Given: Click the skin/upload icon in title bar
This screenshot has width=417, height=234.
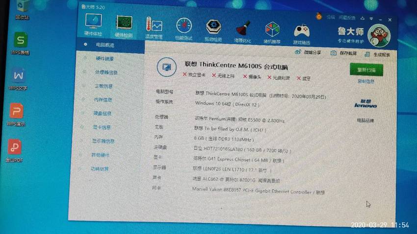Looking at the screenshot, I should [x=363, y=18].
